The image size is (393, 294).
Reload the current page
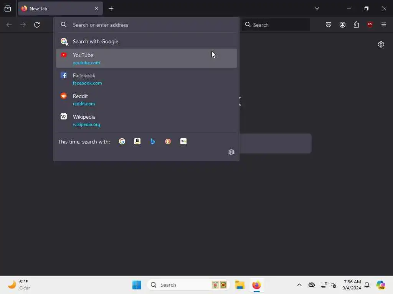pyautogui.click(x=37, y=25)
